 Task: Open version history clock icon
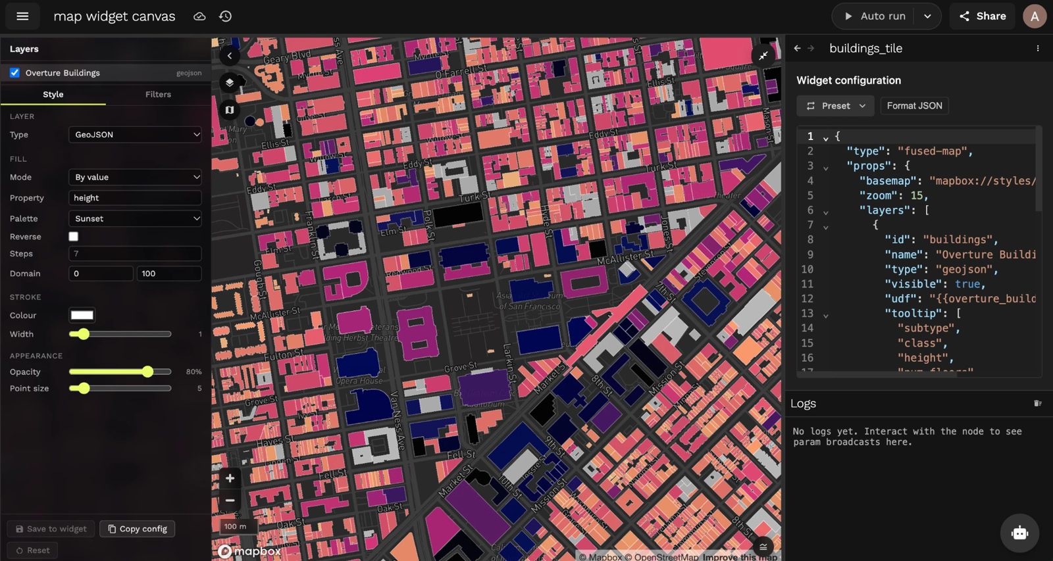pyautogui.click(x=225, y=16)
